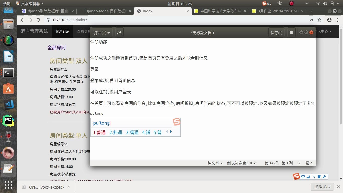343x193 pixels.
Task: Go back in Chrome browser
Action: click(22, 20)
